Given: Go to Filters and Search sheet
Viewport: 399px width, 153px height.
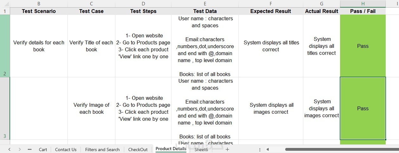Looking at the screenshot, I should point(102,150).
